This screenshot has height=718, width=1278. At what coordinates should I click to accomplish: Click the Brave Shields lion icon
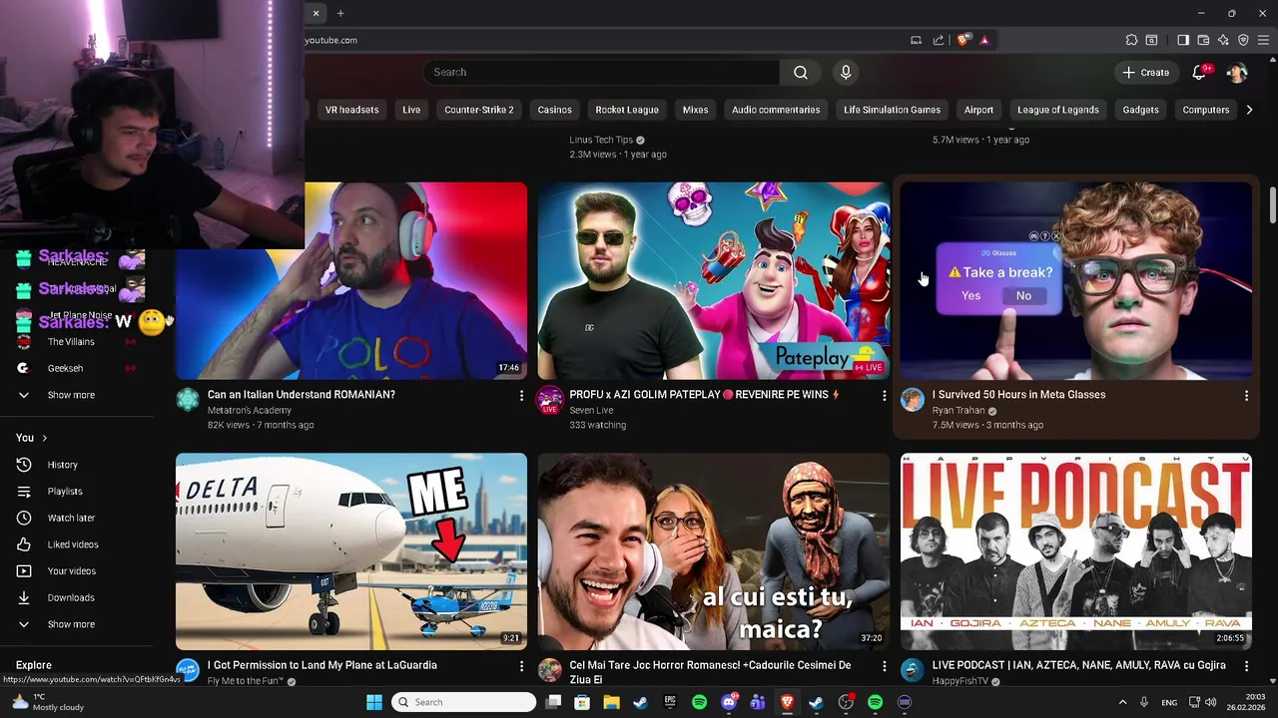point(962,40)
